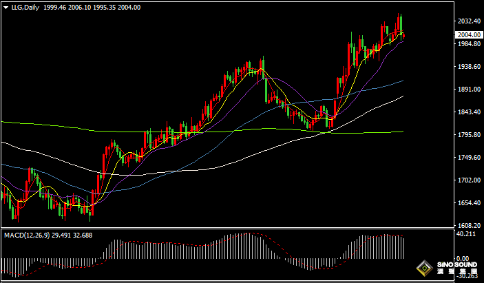Click the 1795.80 price axis label

coord(468,135)
